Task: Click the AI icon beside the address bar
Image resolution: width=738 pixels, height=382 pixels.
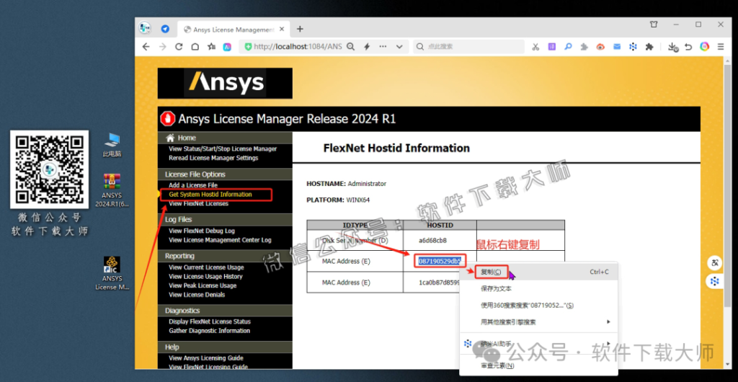Action: click(x=227, y=47)
